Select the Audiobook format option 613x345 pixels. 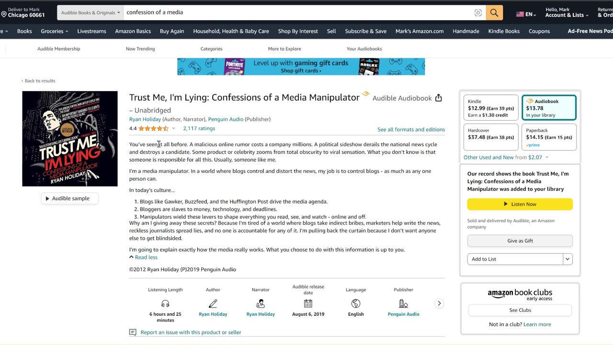click(549, 108)
